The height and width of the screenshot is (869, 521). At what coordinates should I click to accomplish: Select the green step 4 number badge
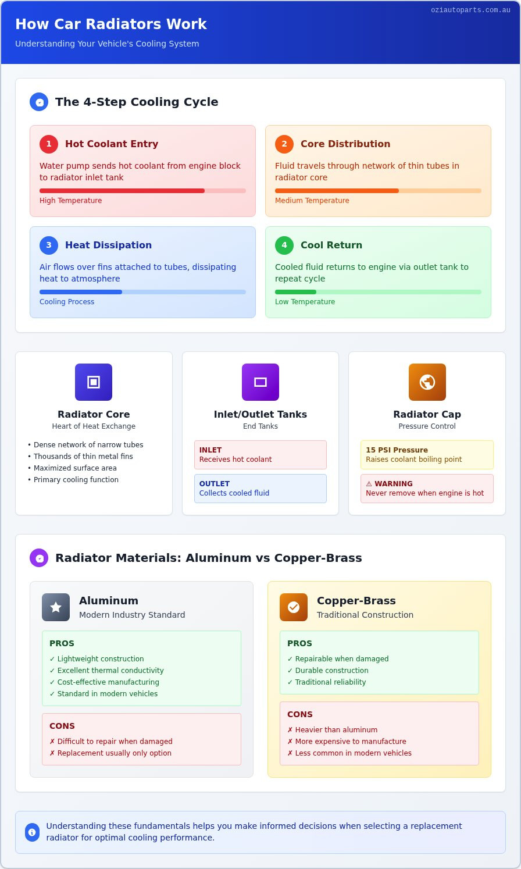284,245
